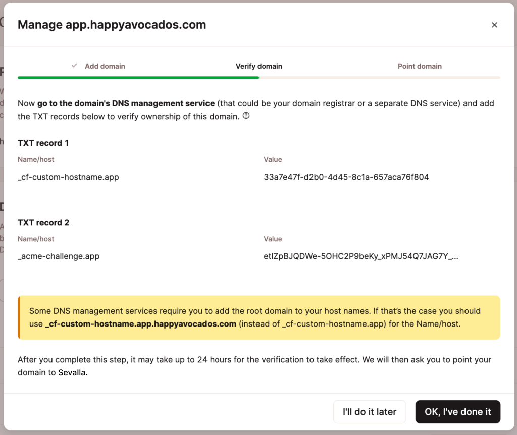Click the OK, I've done it button
The height and width of the screenshot is (435, 517).
tap(457, 411)
